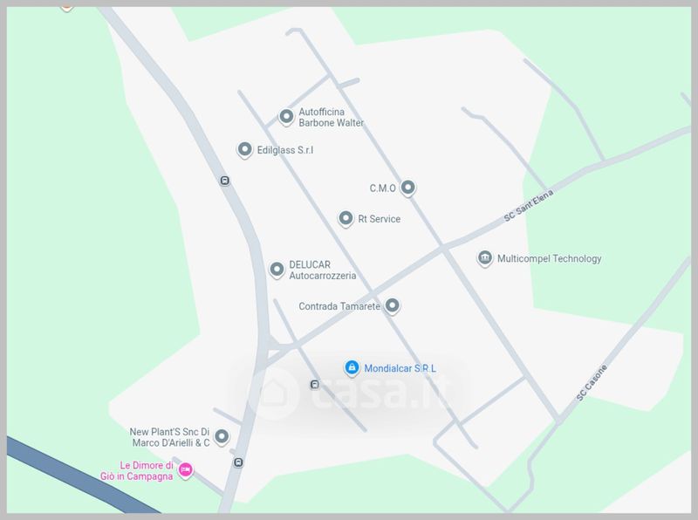The width and height of the screenshot is (698, 520).
Task: Select the New Plant'S Snc pin marker
Action: (222, 437)
